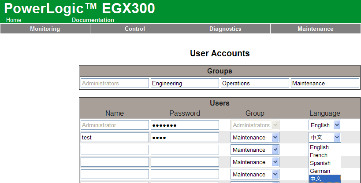This screenshot has height=183, width=361.
Task: Click the Users section header
Action: (220, 103)
